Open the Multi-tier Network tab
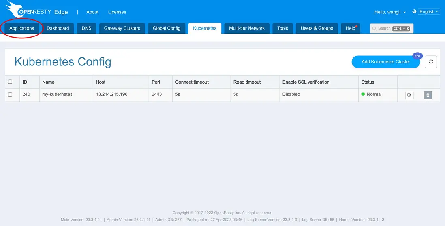 [x=247, y=28]
